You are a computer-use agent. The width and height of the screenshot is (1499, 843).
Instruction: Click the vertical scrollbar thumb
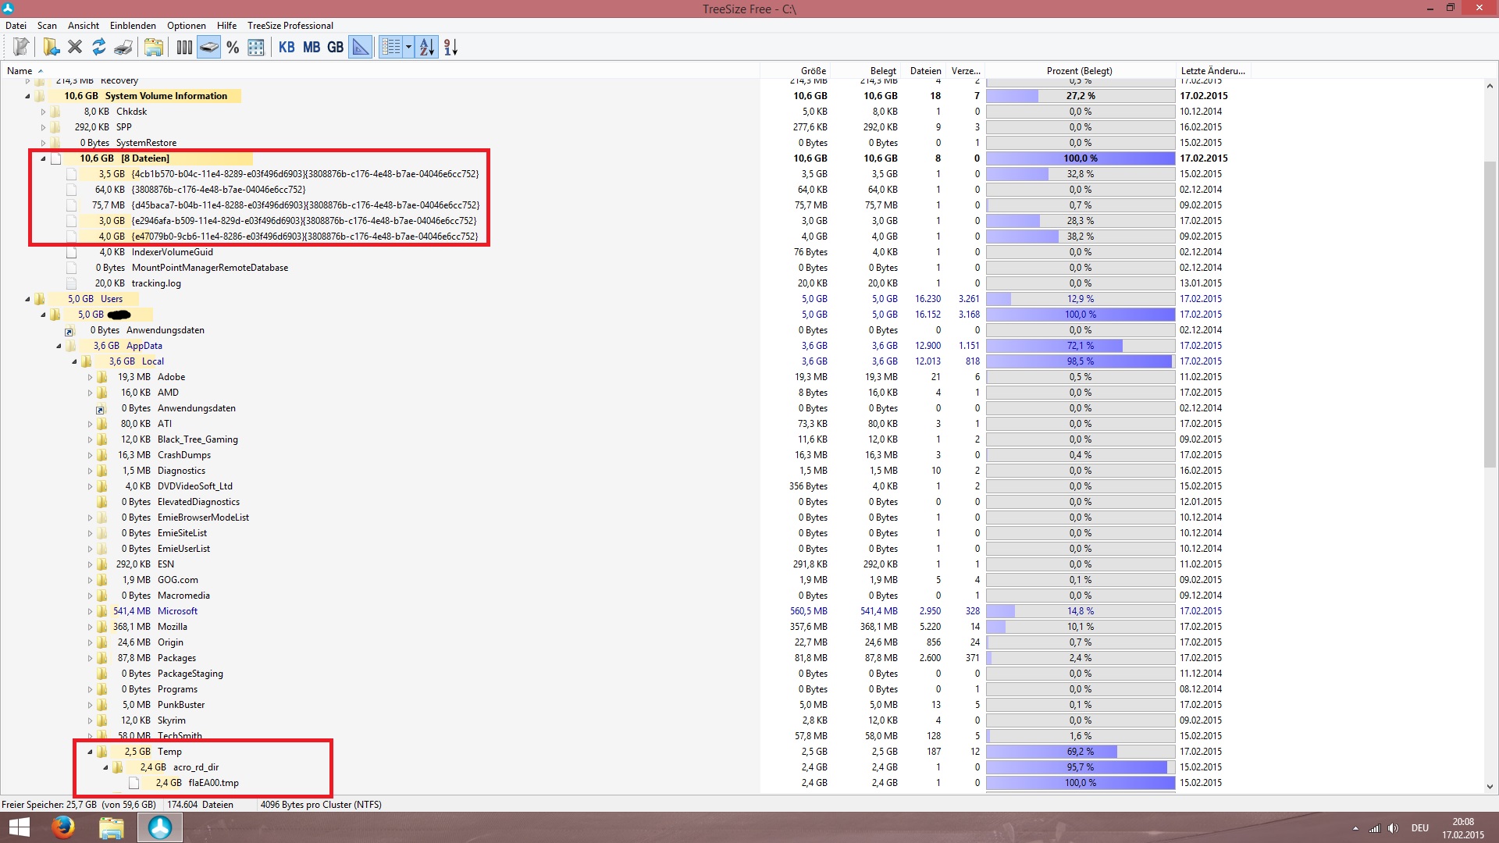1490,312
